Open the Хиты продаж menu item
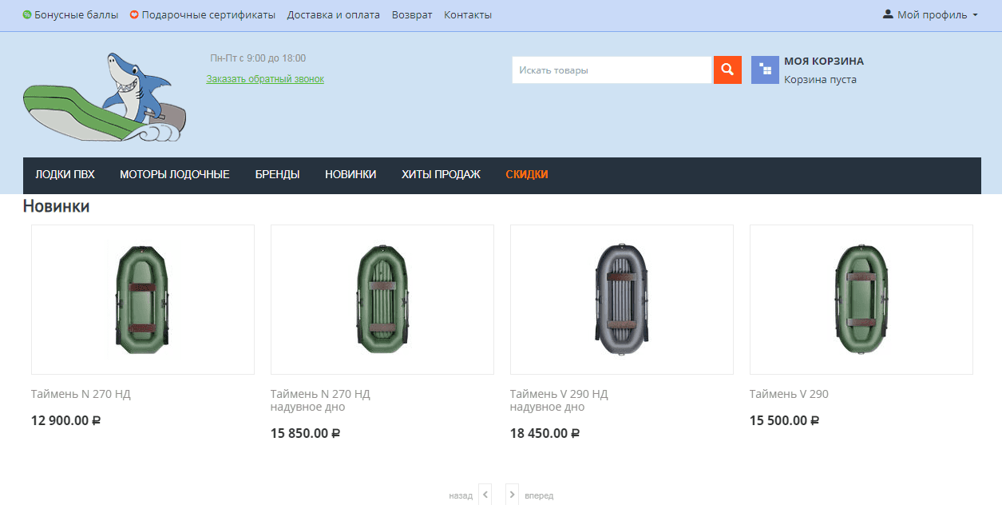Screen dimensions: 1002x505 tap(441, 174)
